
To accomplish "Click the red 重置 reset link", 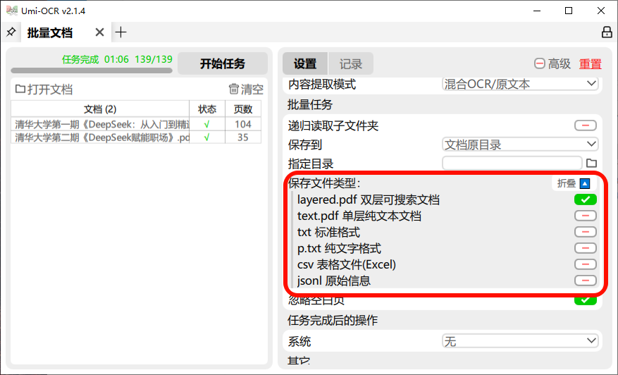I will coord(590,64).
